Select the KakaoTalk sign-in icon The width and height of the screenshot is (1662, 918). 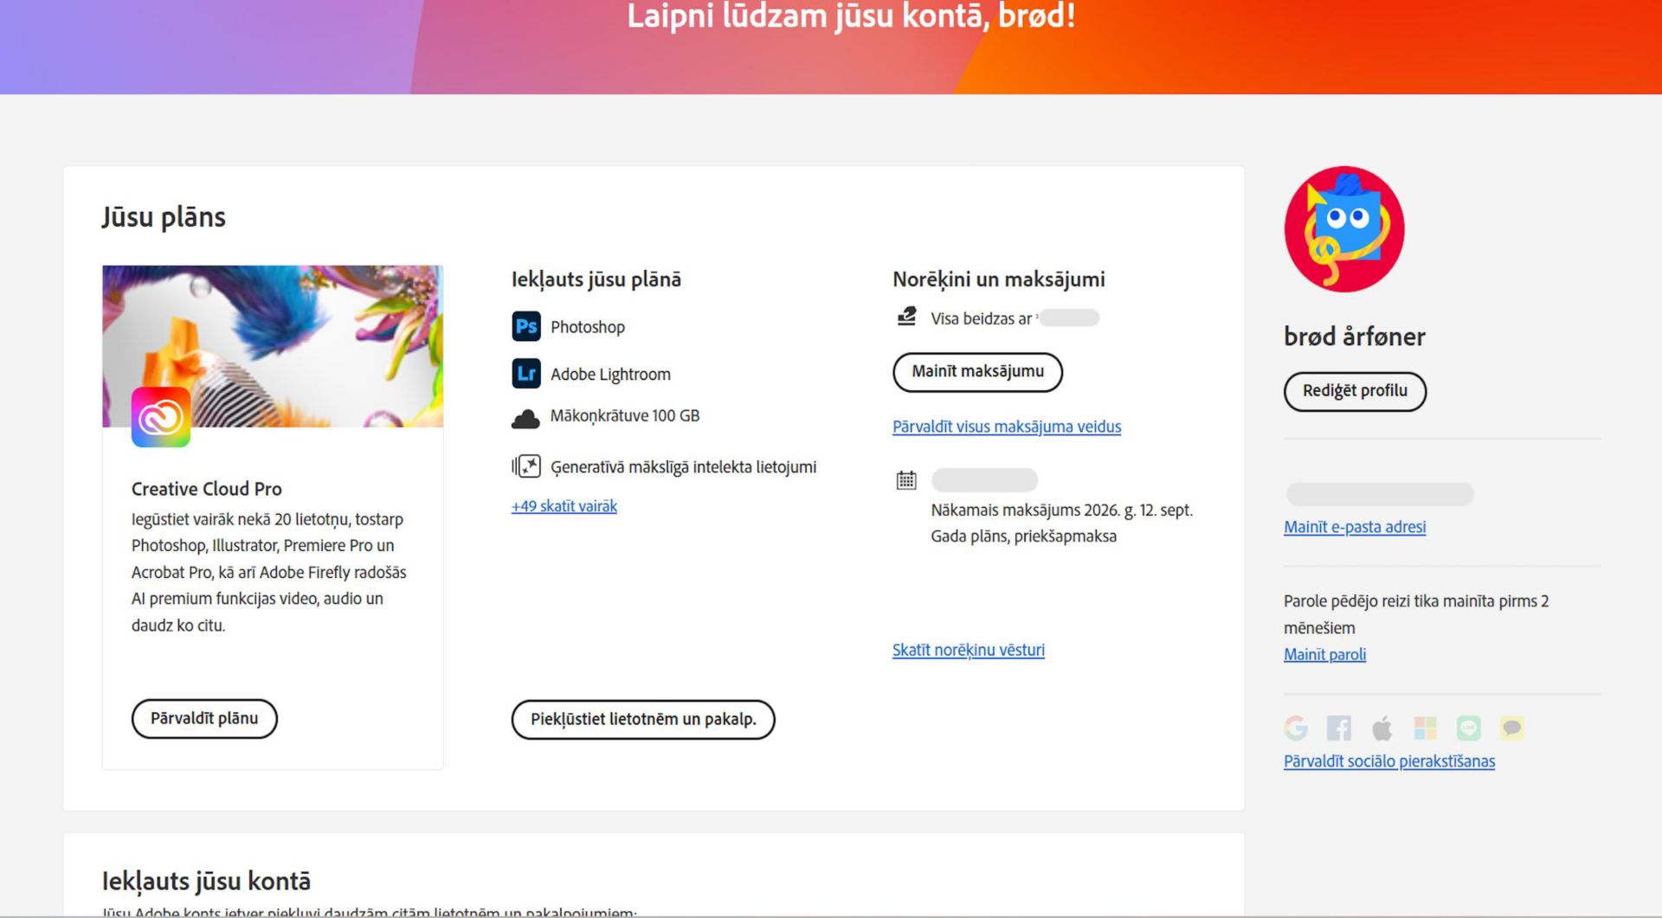1511,728
